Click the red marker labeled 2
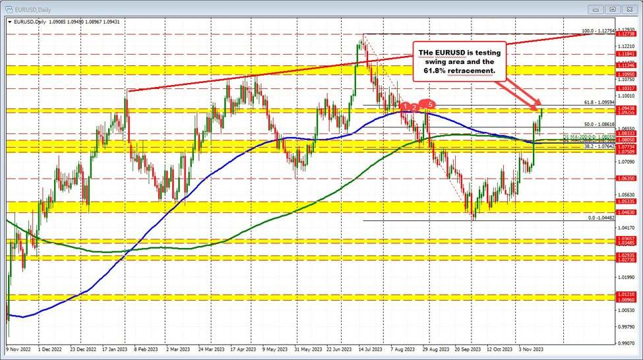Image resolution: width=643 pixels, height=360 pixels. pos(415,107)
